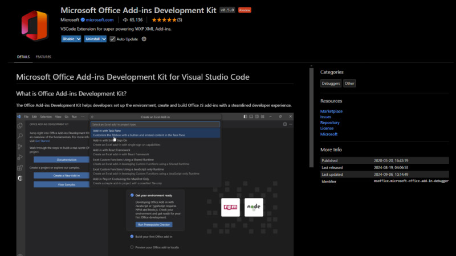Toggle the Auto Update checkbox
Viewport: 456px width, 256px height.
coord(113,39)
